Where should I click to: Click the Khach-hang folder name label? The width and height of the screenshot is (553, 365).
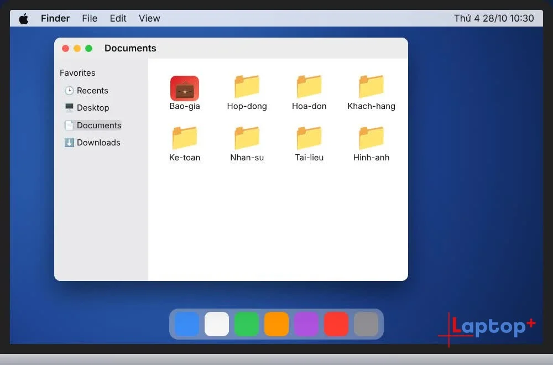coord(372,106)
